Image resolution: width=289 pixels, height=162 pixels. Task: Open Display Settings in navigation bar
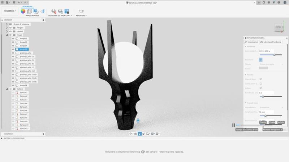[152, 134]
